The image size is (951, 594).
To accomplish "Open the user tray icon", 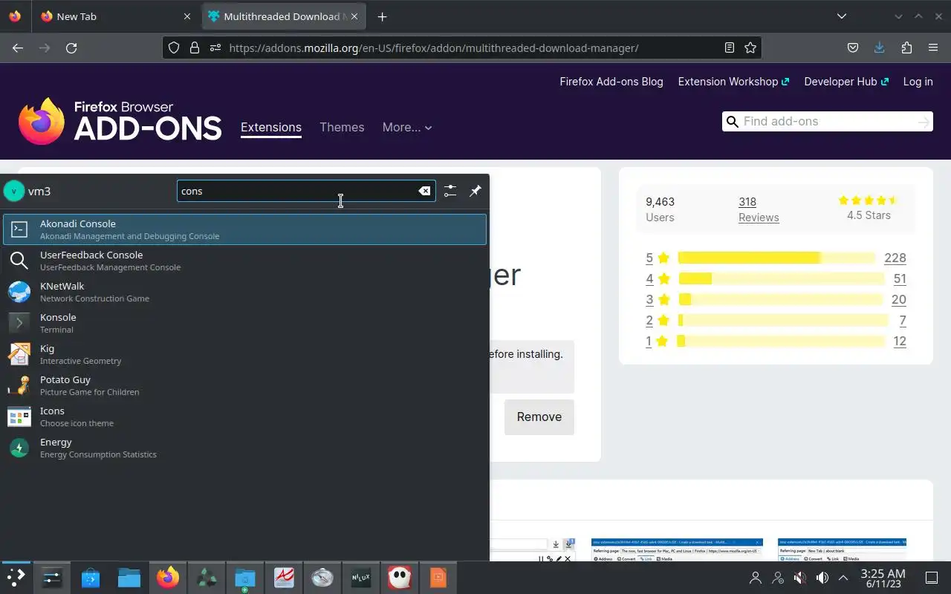I will (x=756, y=578).
